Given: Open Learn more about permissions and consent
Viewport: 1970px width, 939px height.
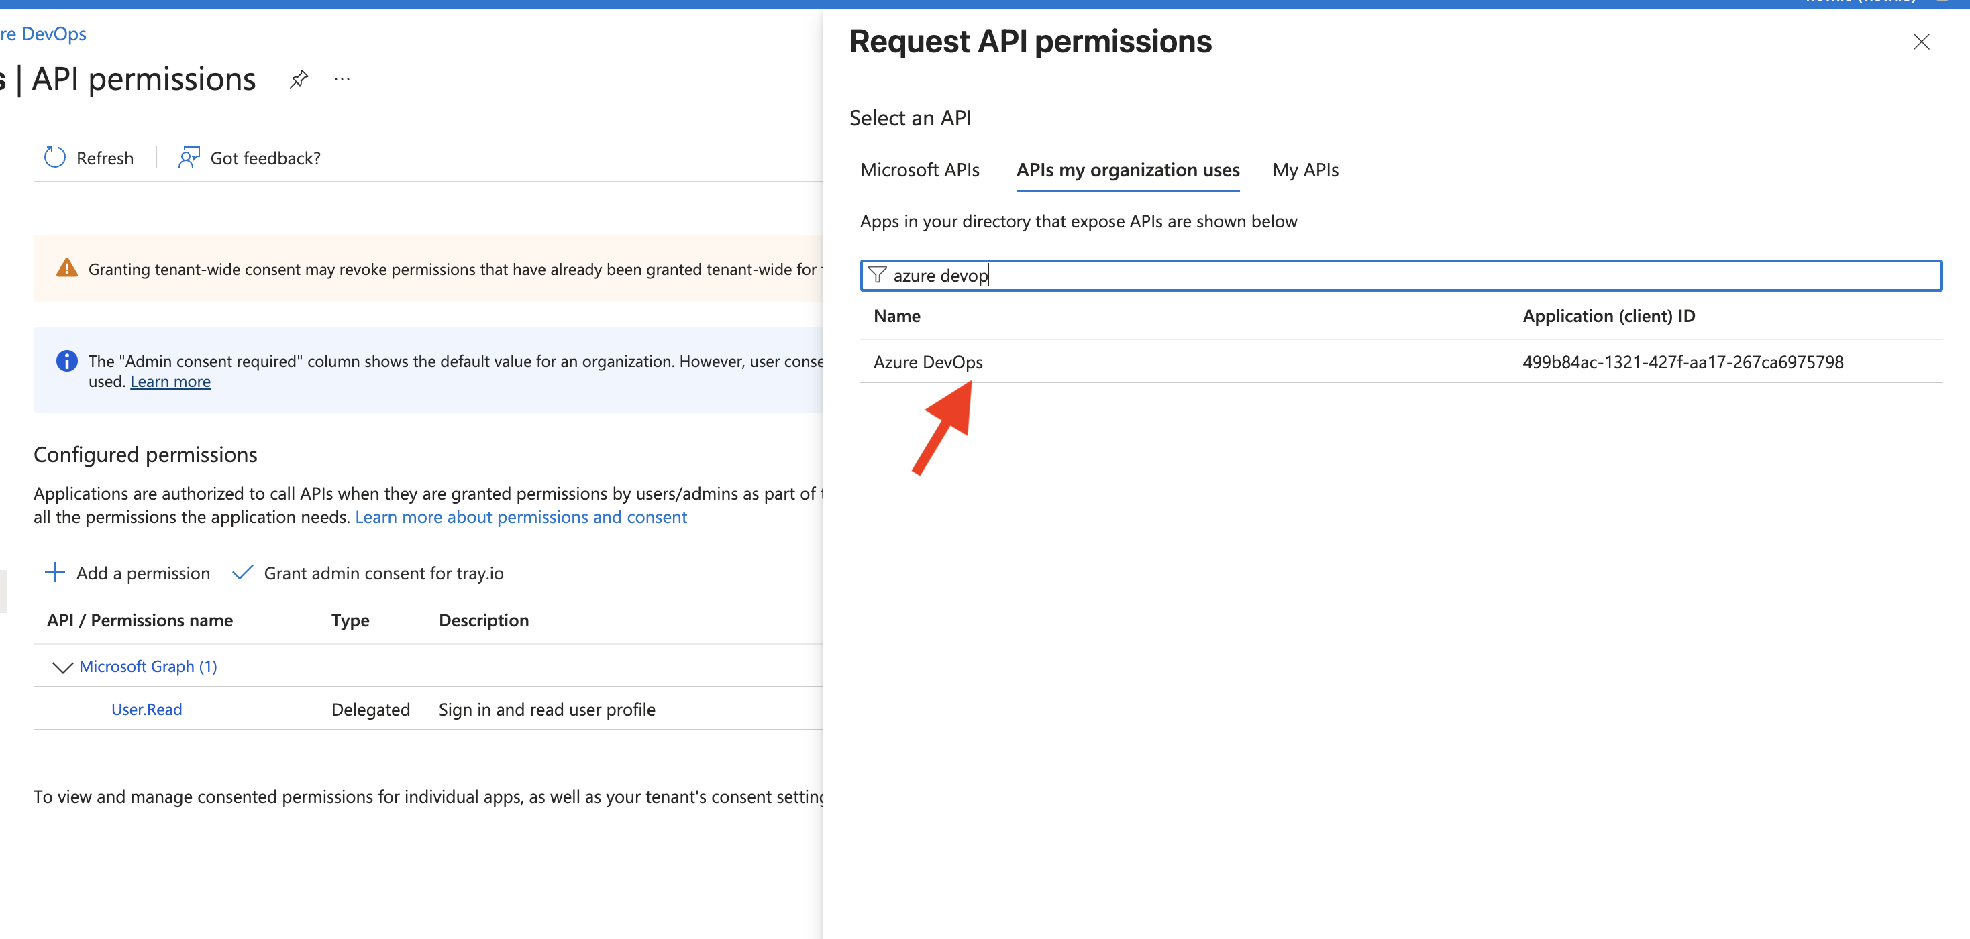Looking at the screenshot, I should pyautogui.click(x=521, y=517).
